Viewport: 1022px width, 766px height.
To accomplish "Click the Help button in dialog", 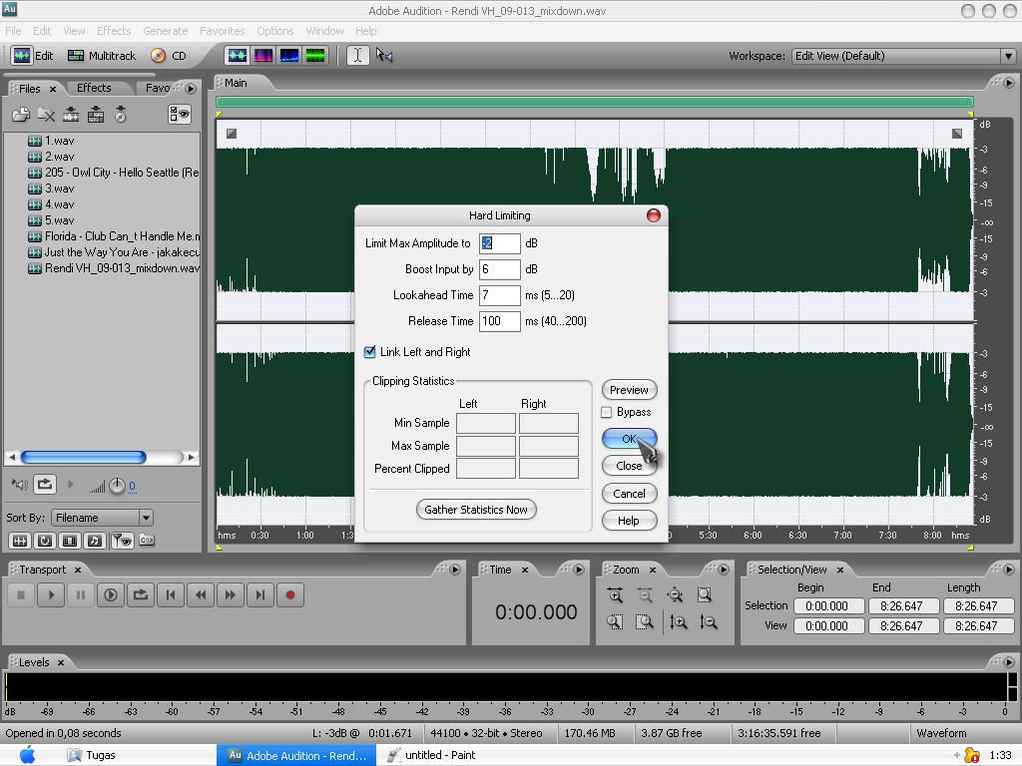I will 629,521.
